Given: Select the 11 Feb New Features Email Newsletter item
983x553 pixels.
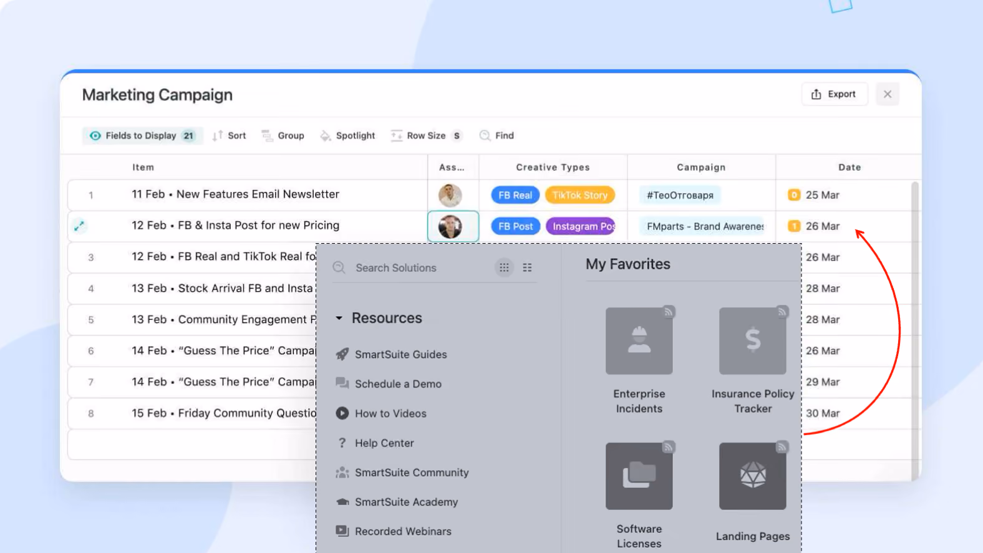Looking at the screenshot, I should [235, 195].
